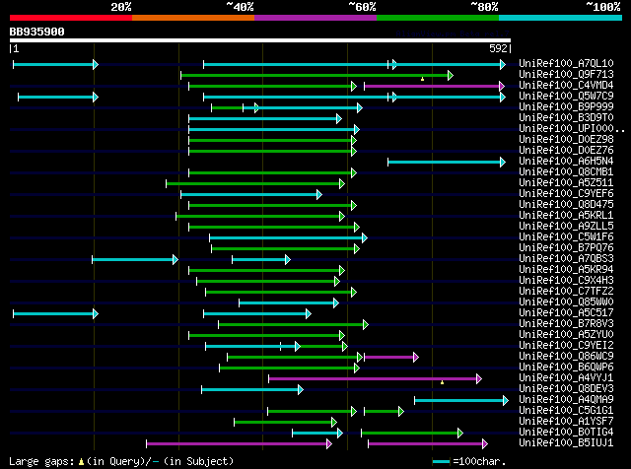Click the UniRef100_B6QWP6 label
This screenshot has height=469, width=631.
566,368
